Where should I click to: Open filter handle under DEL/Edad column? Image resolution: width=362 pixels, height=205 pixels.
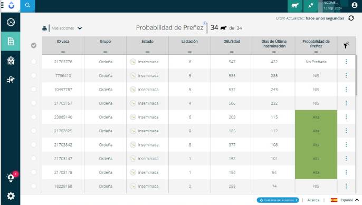click(232, 52)
